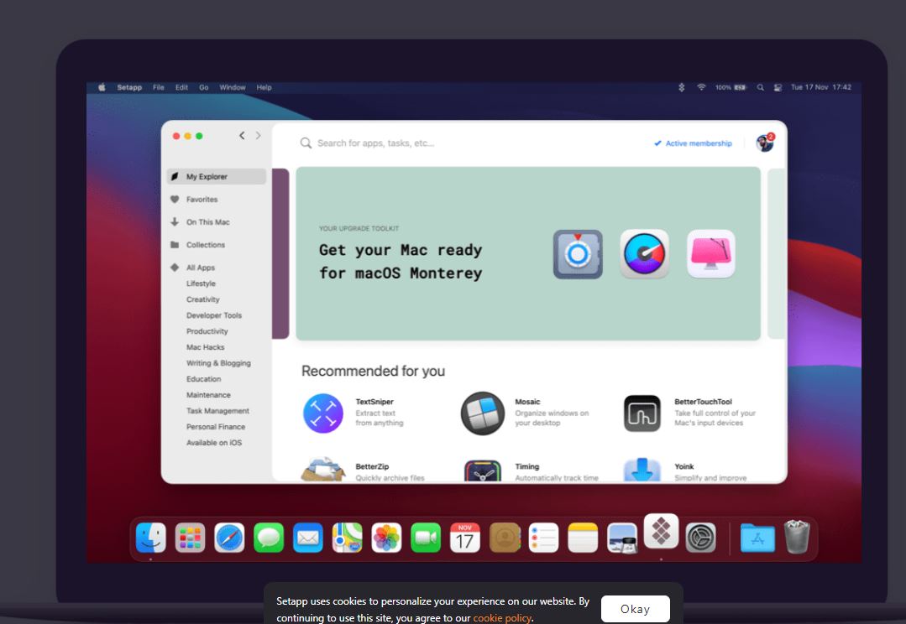Open Preview from the Dock
This screenshot has height=624, width=906.
point(622,538)
